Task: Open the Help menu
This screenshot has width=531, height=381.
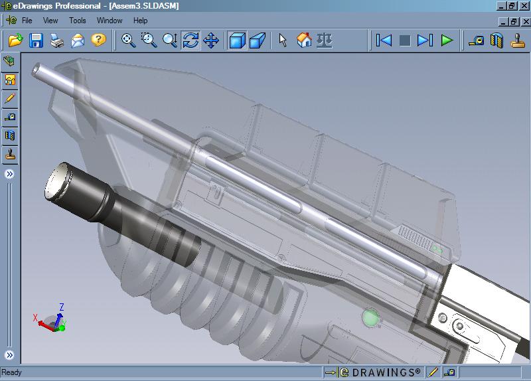Action: tap(140, 21)
